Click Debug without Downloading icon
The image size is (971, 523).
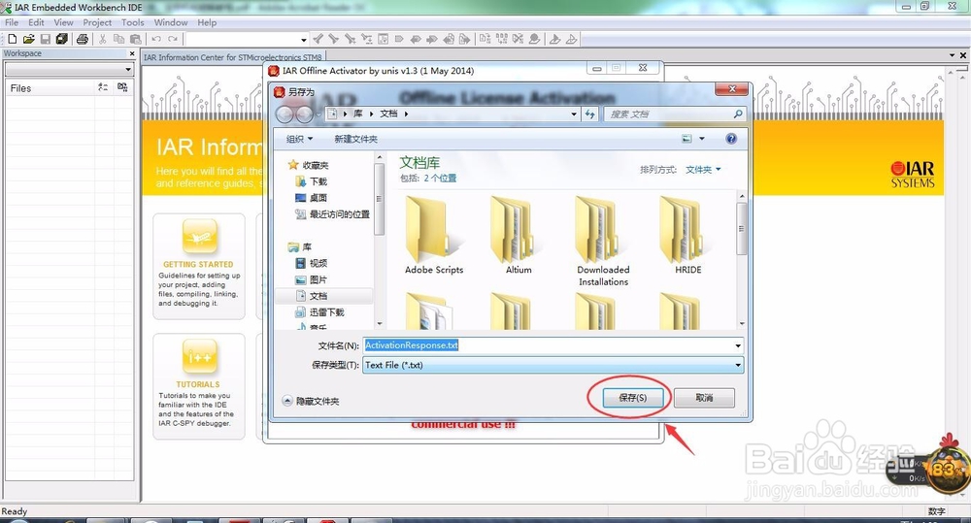click(571, 39)
